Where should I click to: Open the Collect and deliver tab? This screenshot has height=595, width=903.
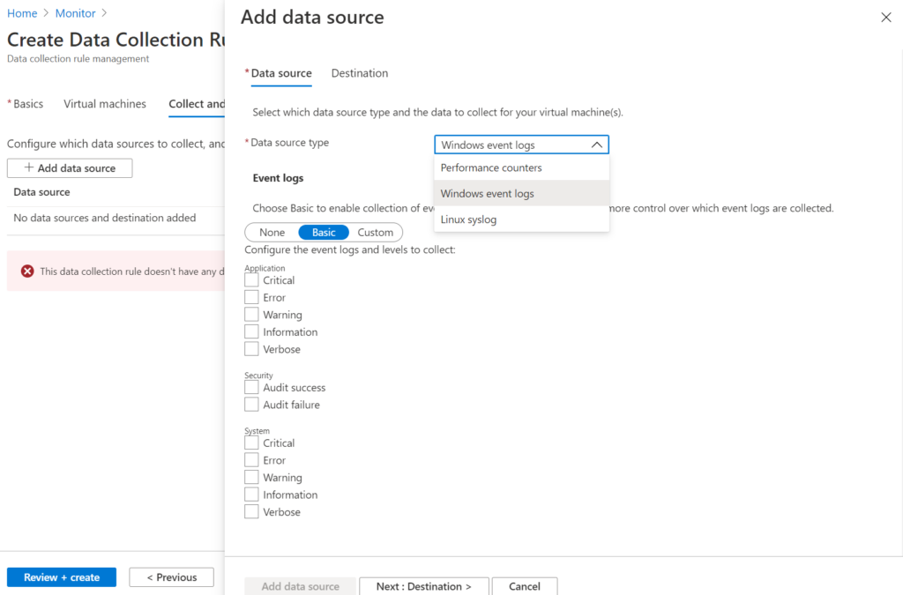(x=197, y=104)
